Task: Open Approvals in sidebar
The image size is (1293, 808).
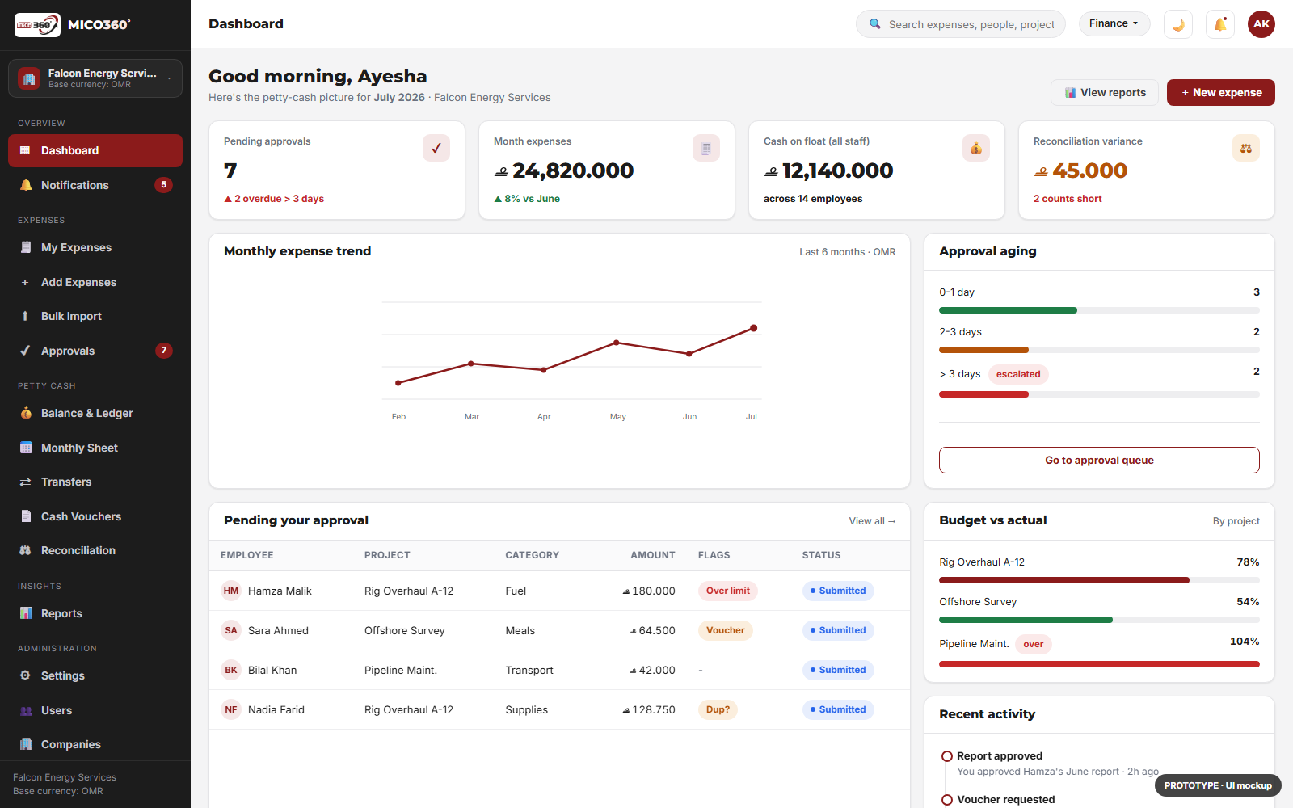Action: (95, 351)
